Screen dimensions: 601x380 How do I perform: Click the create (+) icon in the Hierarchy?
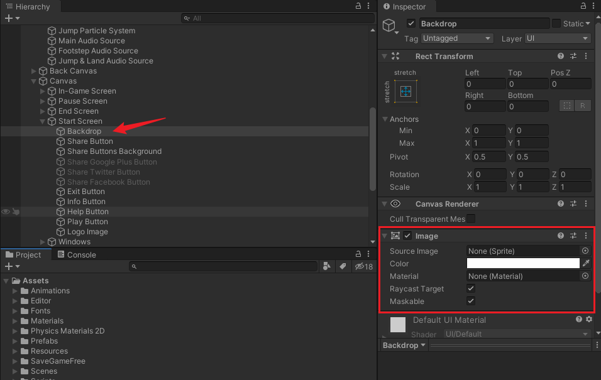coord(9,18)
